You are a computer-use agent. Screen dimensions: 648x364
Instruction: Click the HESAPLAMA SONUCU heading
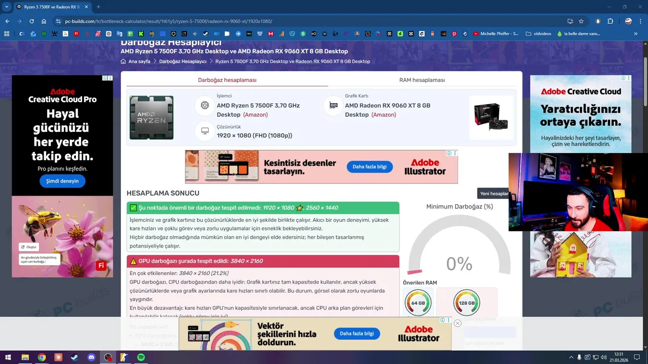(x=163, y=193)
